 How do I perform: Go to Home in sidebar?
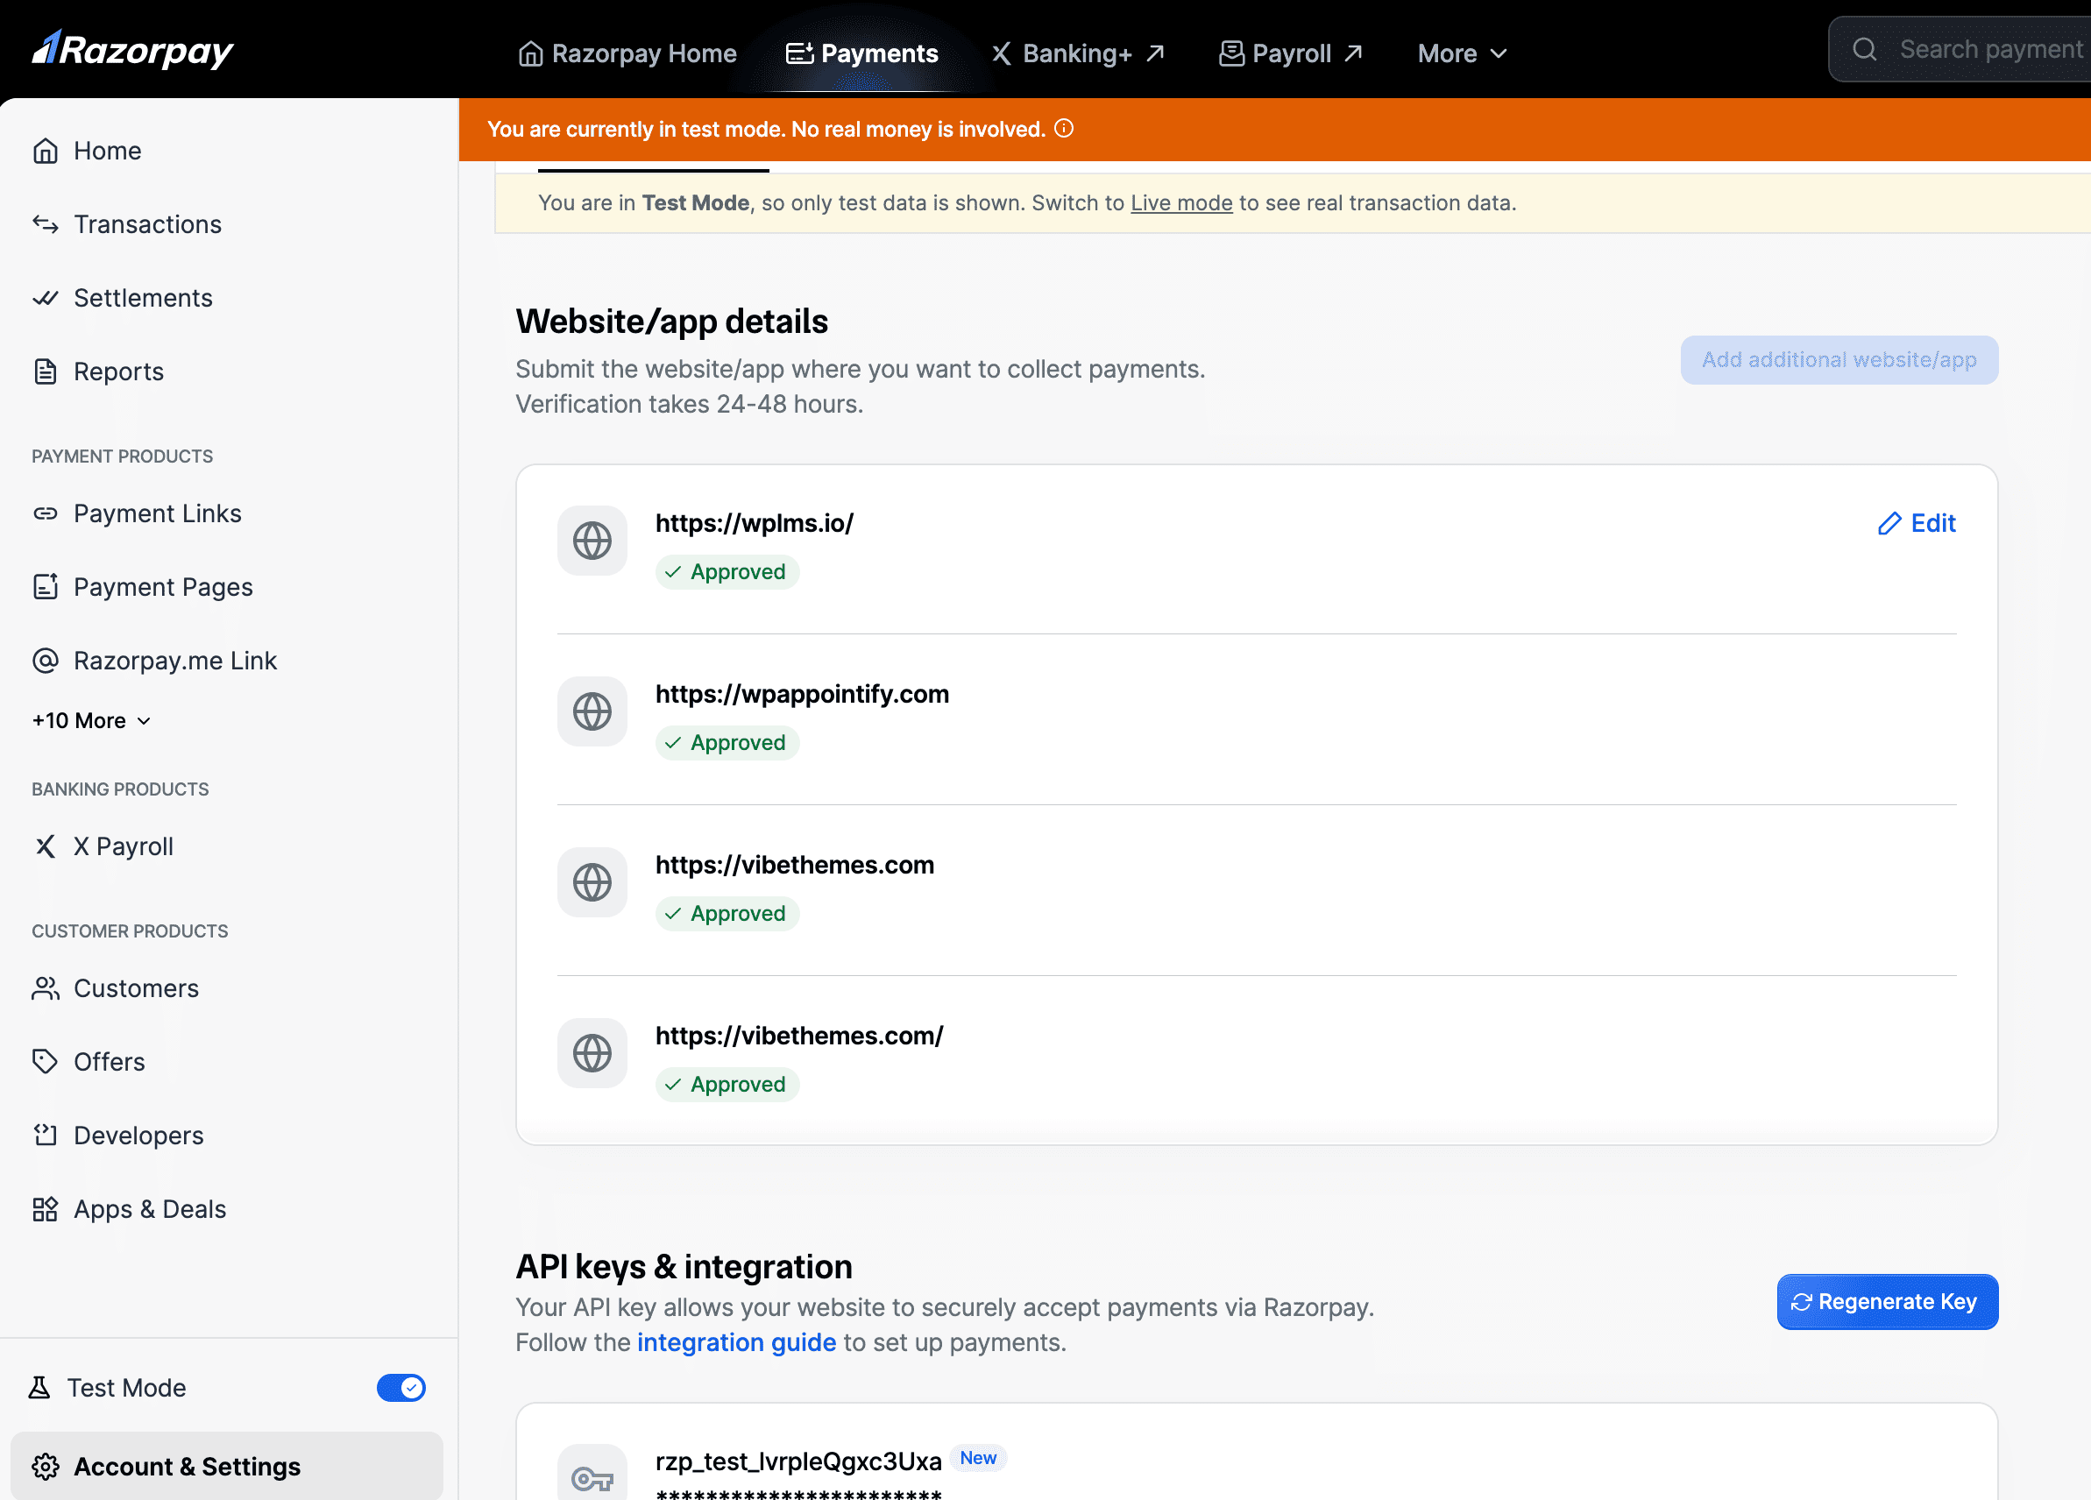point(229,151)
